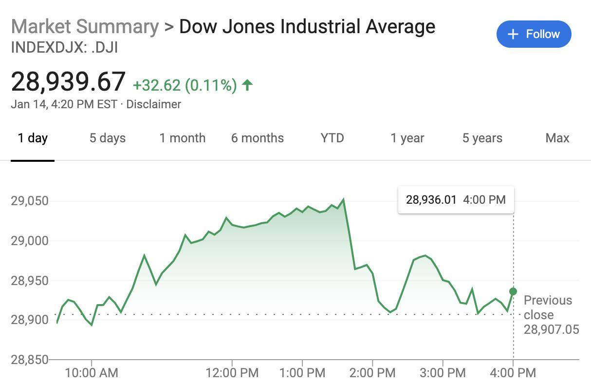Select the Max tab

click(x=557, y=138)
